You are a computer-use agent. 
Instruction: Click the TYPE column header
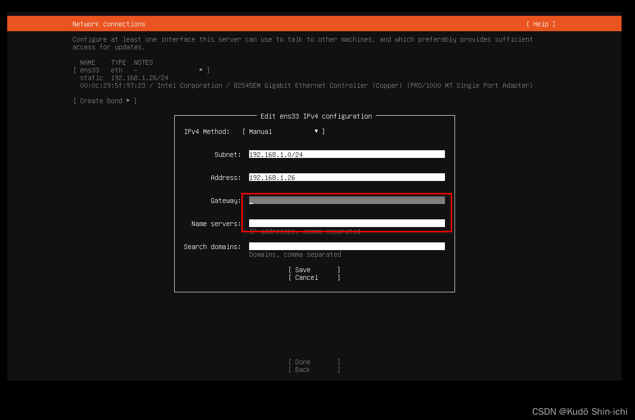point(119,62)
